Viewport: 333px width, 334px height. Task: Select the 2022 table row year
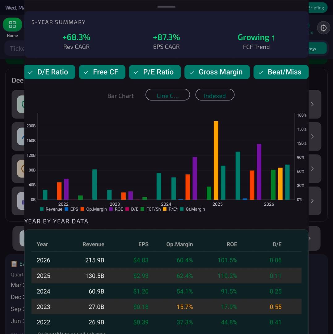[x=44, y=322]
